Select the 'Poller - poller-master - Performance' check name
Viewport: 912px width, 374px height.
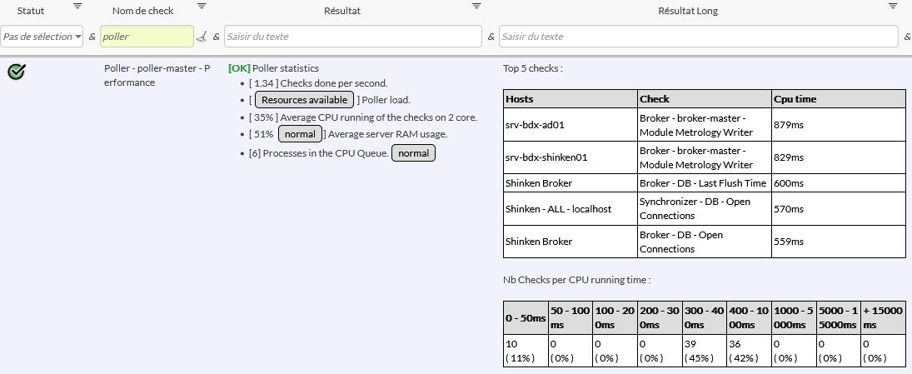click(x=157, y=76)
